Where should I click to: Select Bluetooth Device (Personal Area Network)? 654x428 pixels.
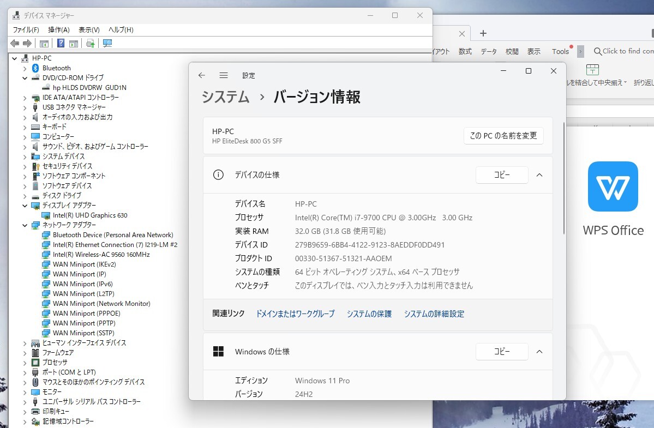coord(112,235)
